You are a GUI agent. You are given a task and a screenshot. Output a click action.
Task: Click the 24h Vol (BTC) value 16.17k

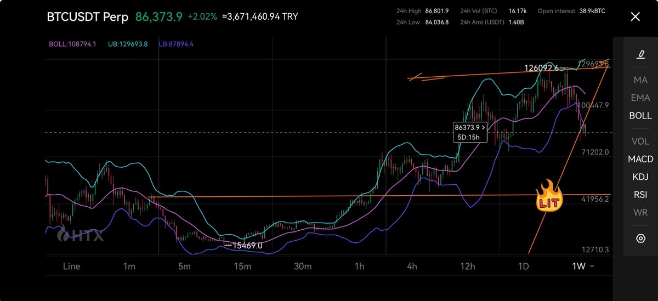click(518, 11)
